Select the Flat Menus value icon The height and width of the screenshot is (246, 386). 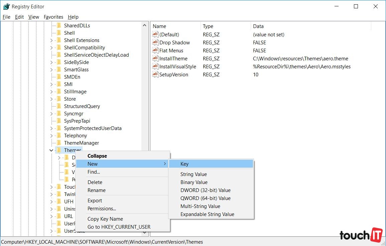click(x=155, y=51)
